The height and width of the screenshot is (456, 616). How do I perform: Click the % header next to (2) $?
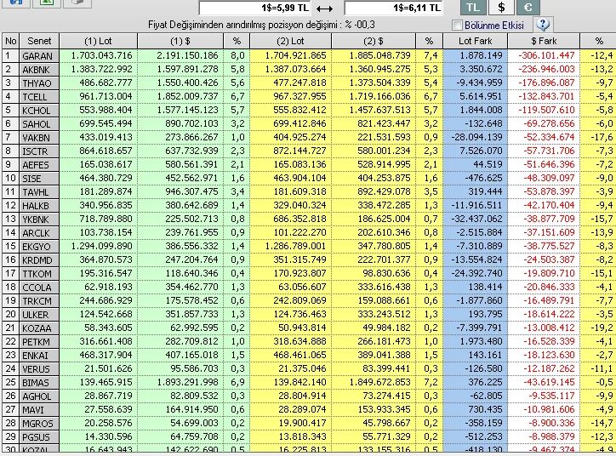tap(429, 41)
